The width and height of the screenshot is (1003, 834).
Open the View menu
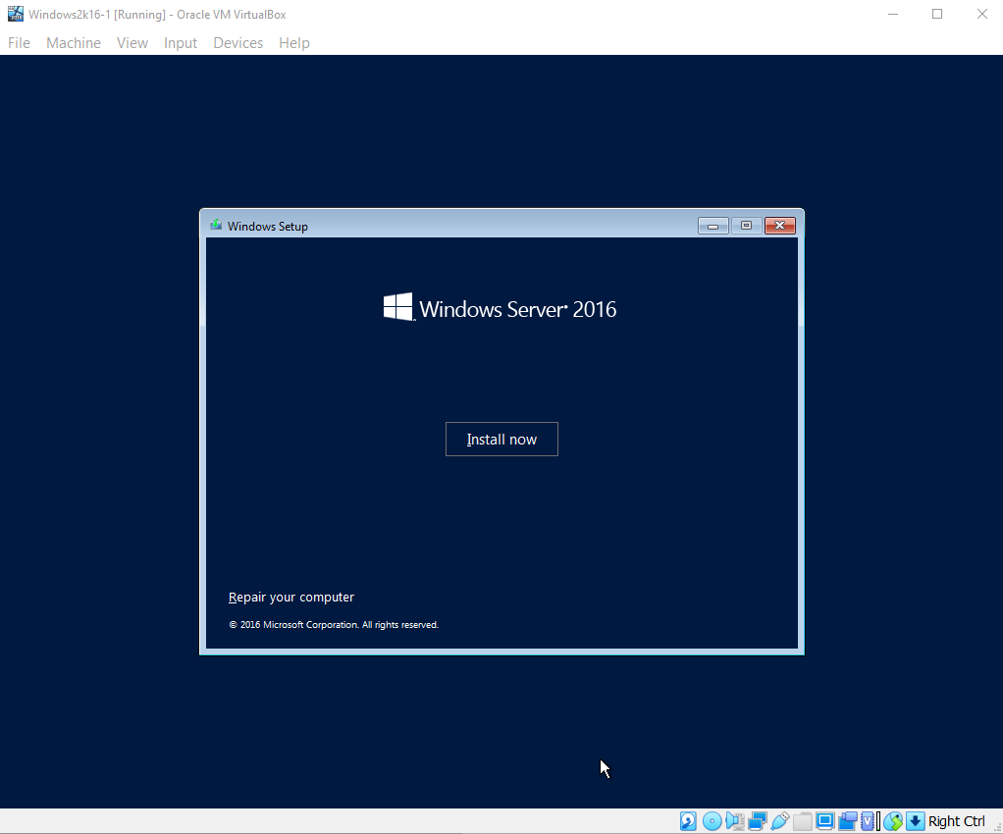pos(132,43)
